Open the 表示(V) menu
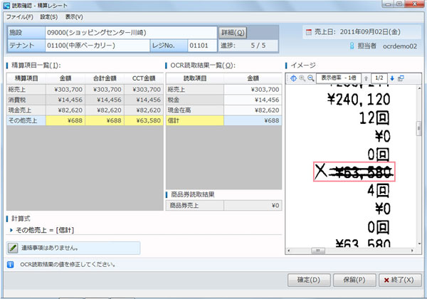Image resolution: width=427 pixels, height=299 pixels. (x=74, y=16)
